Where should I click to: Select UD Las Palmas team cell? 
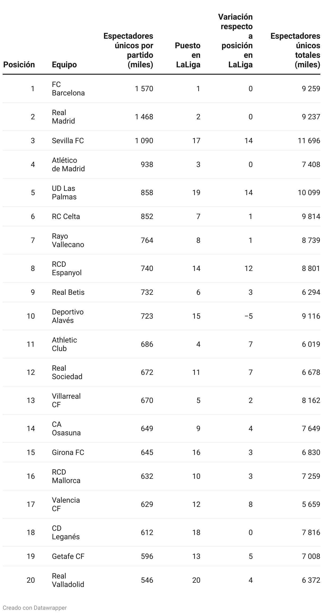(64, 193)
